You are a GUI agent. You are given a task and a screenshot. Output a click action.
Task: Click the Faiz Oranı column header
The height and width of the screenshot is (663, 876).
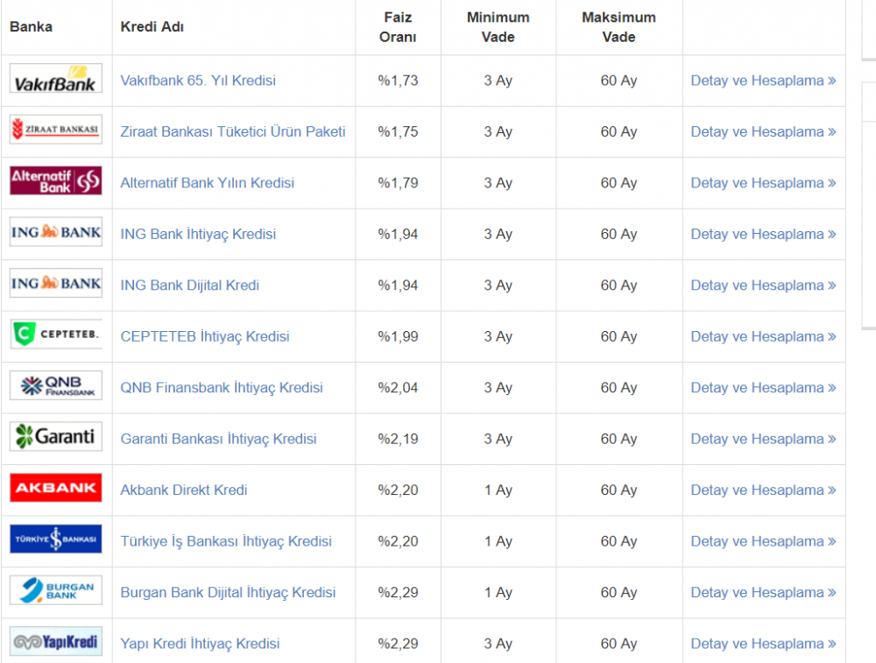[x=398, y=27]
